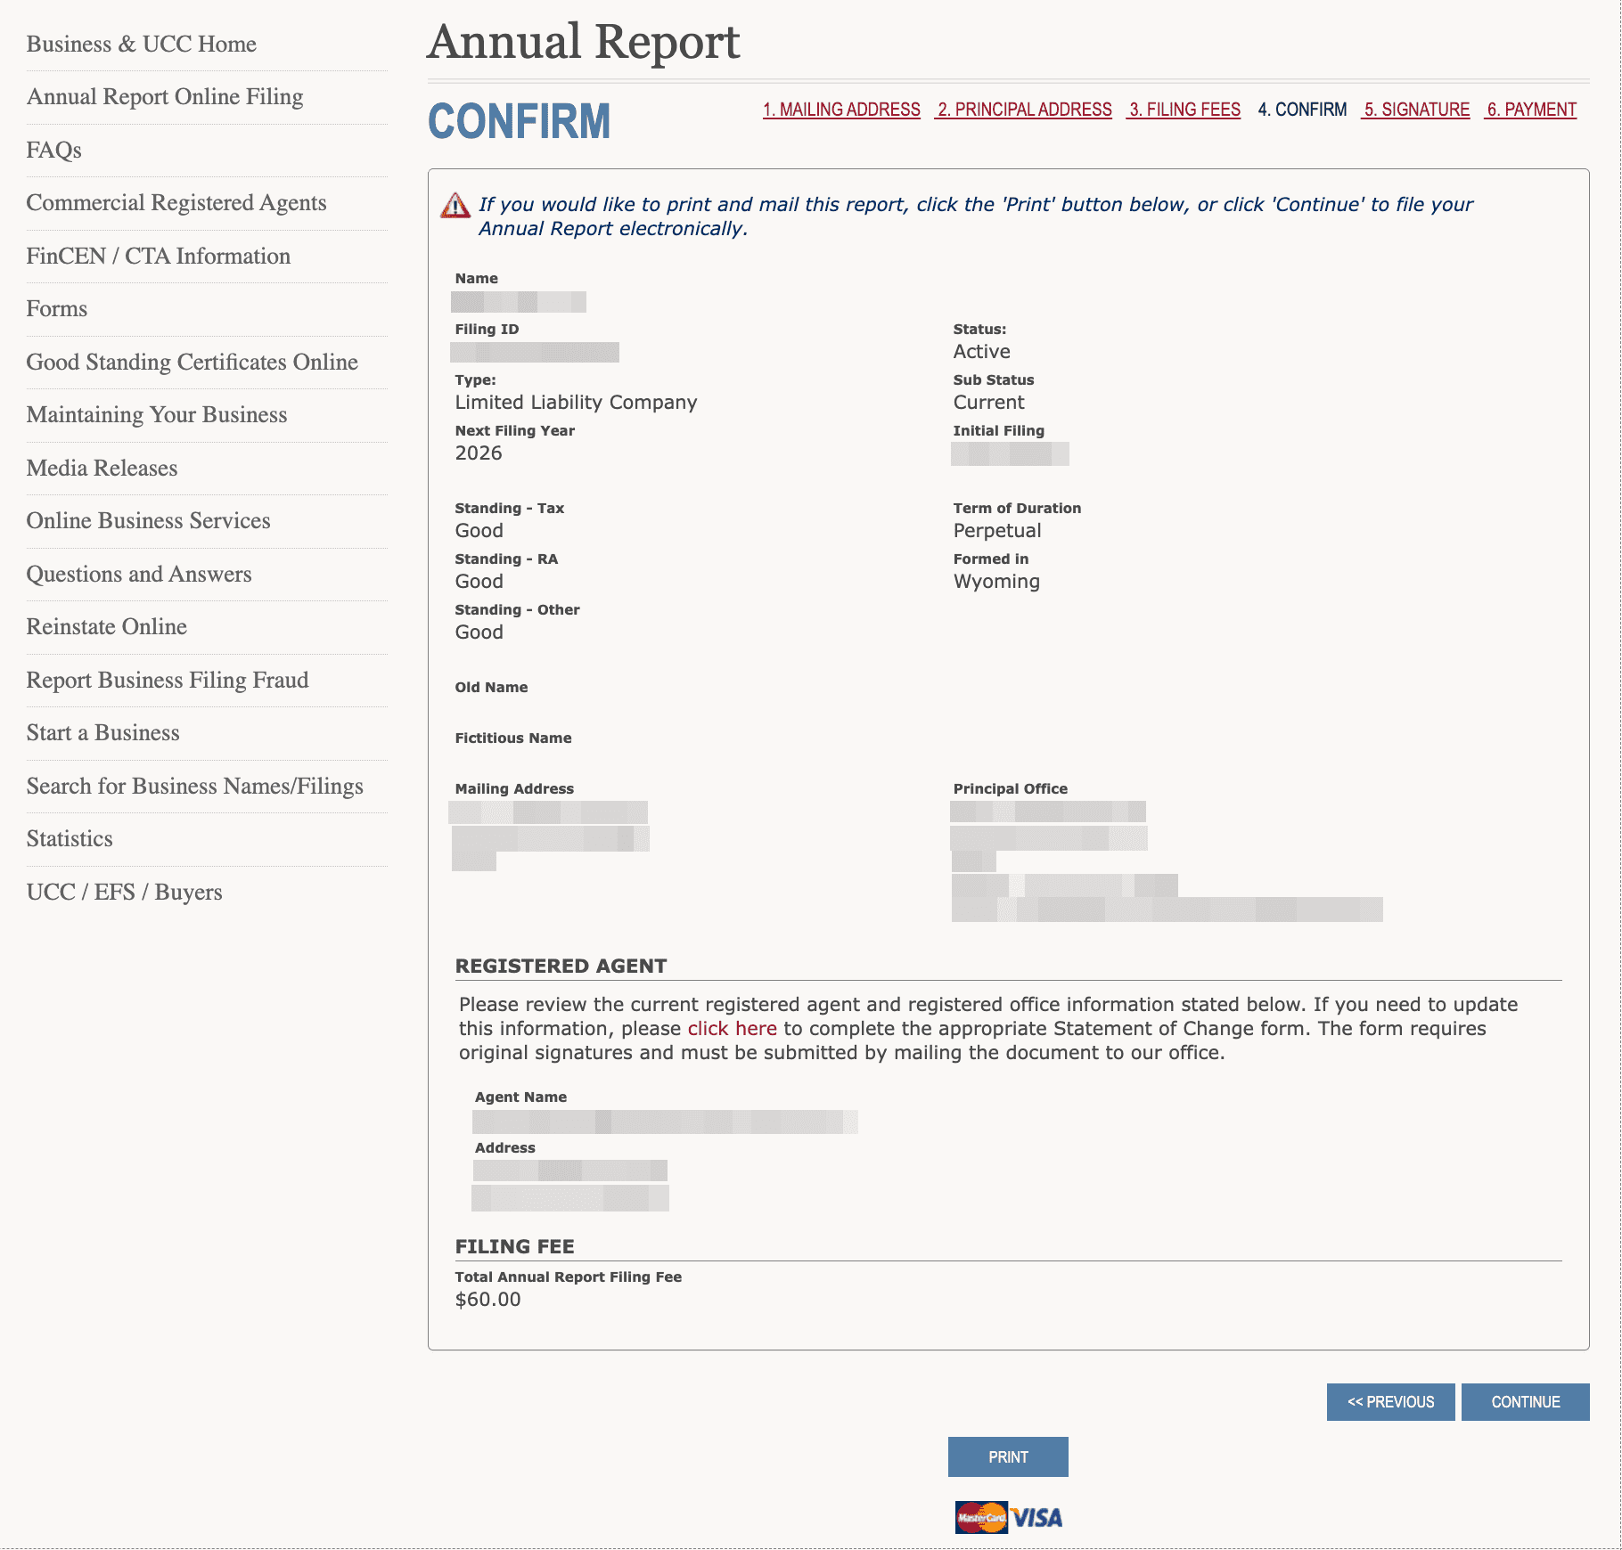Image resolution: width=1622 pixels, height=1550 pixels.
Task: Click the << Previous button
Action: (1390, 1402)
